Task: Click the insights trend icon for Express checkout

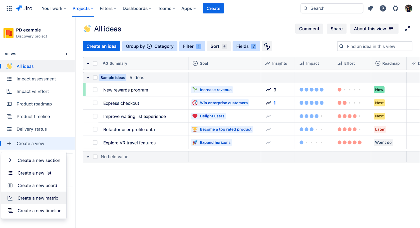Action: [268, 103]
